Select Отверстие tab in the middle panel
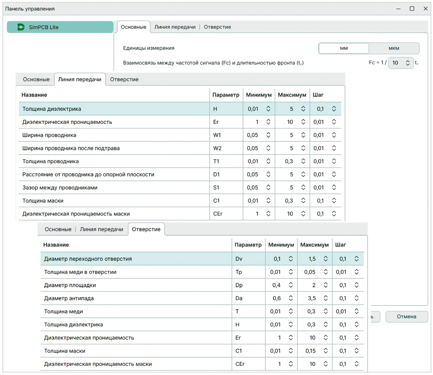The image size is (433, 375). pos(124,79)
